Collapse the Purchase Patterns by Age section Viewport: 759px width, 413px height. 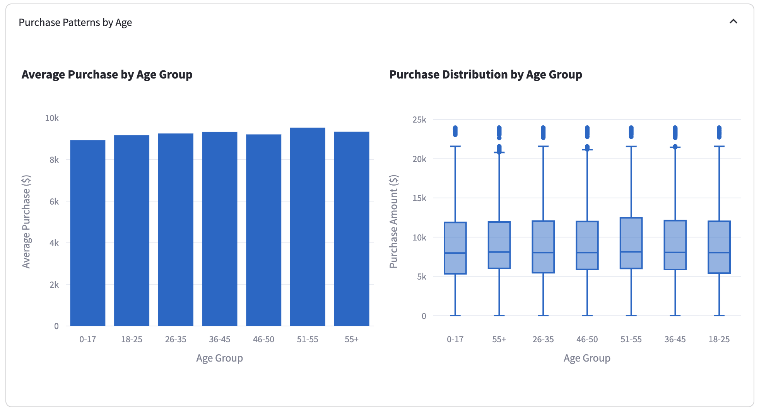733,22
